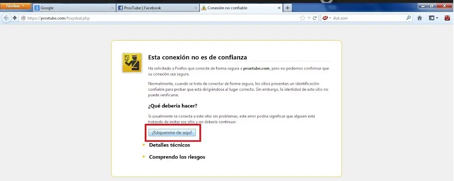Open the orange Firefox menu button
Viewport: 454px width, 181px height.
(x=15, y=6)
